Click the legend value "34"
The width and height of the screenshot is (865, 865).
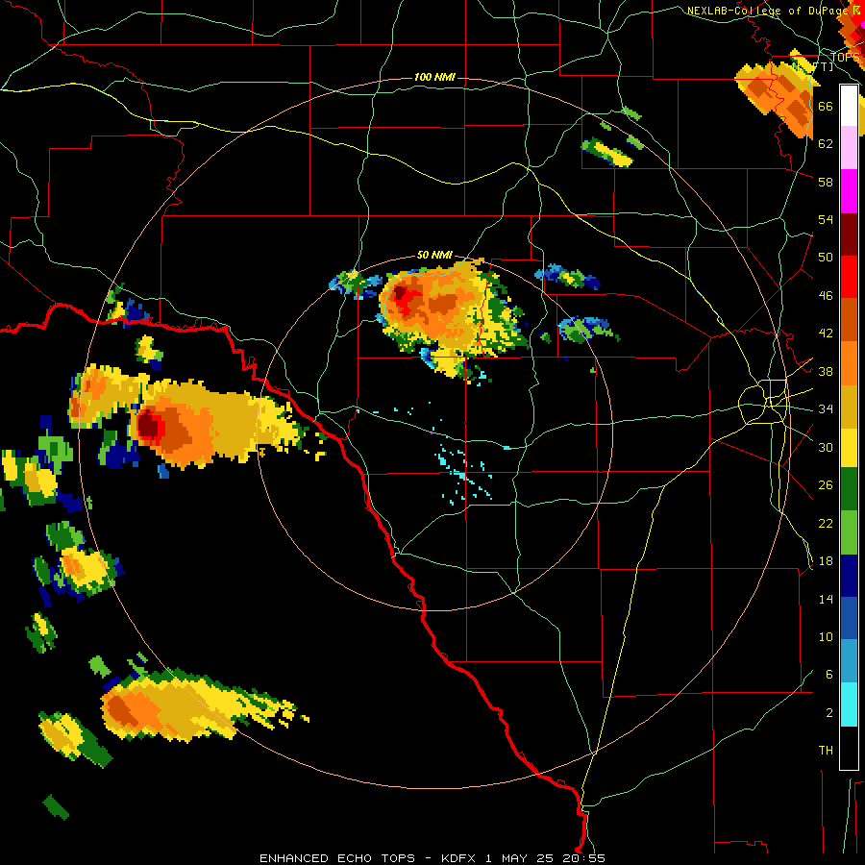826,409
